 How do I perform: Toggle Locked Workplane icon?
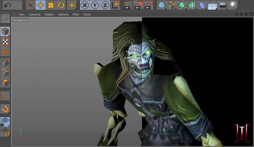[5, 122]
